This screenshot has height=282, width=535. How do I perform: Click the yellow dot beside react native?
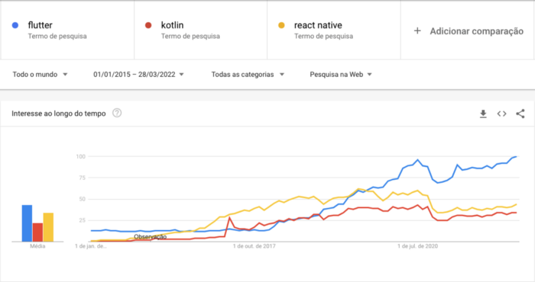[x=281, y=25]
